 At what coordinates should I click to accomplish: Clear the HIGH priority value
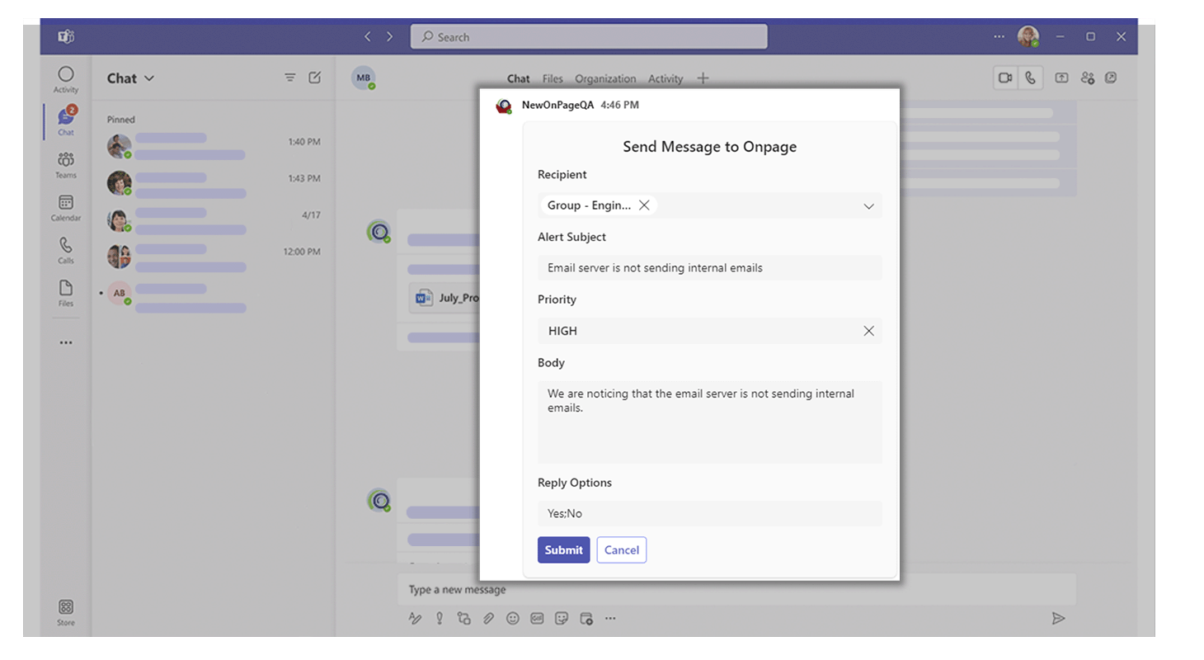click(x=868, y=330)
